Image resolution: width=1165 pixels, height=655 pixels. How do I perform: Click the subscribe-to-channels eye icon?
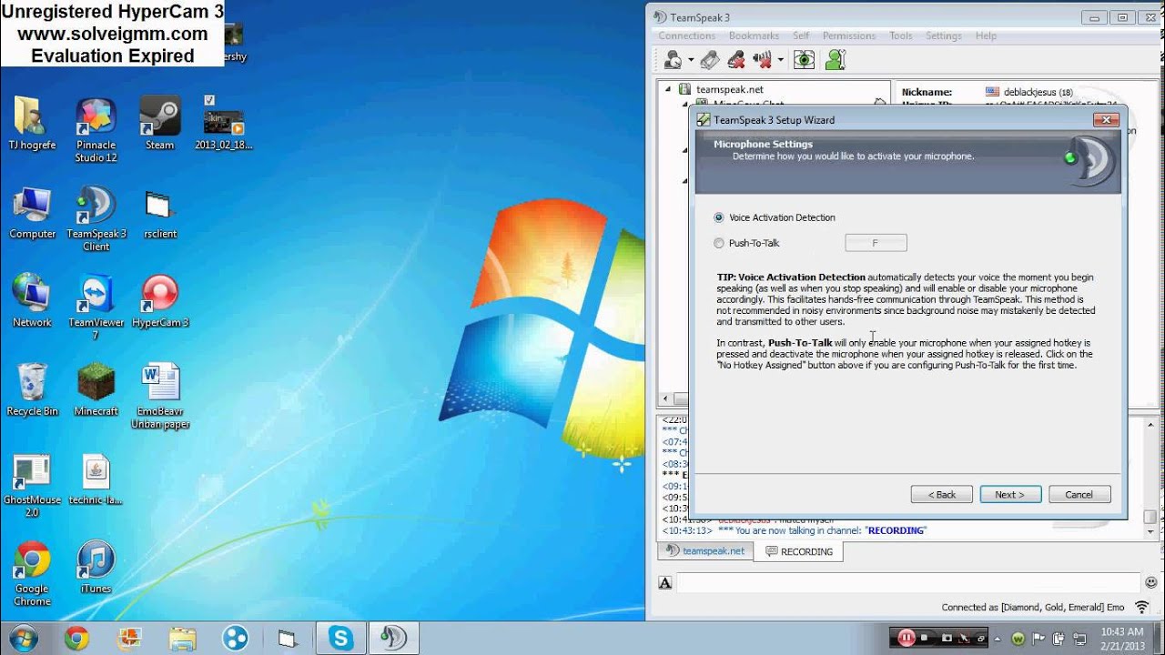[x=804, y=60]
